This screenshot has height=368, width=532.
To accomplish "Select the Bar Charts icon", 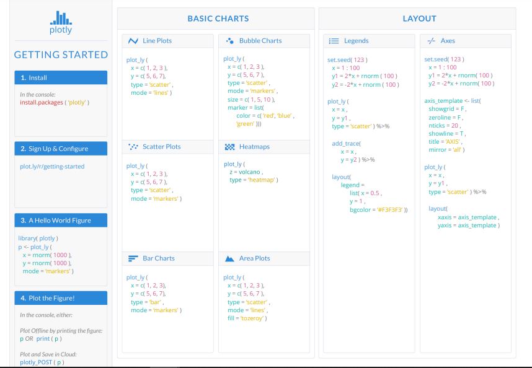I will [x=133, y=258].
